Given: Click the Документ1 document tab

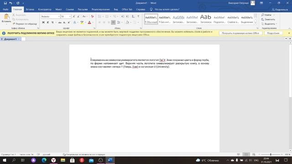Looking at the screenshot, I should pyautogui.click(x=10, y=39).
